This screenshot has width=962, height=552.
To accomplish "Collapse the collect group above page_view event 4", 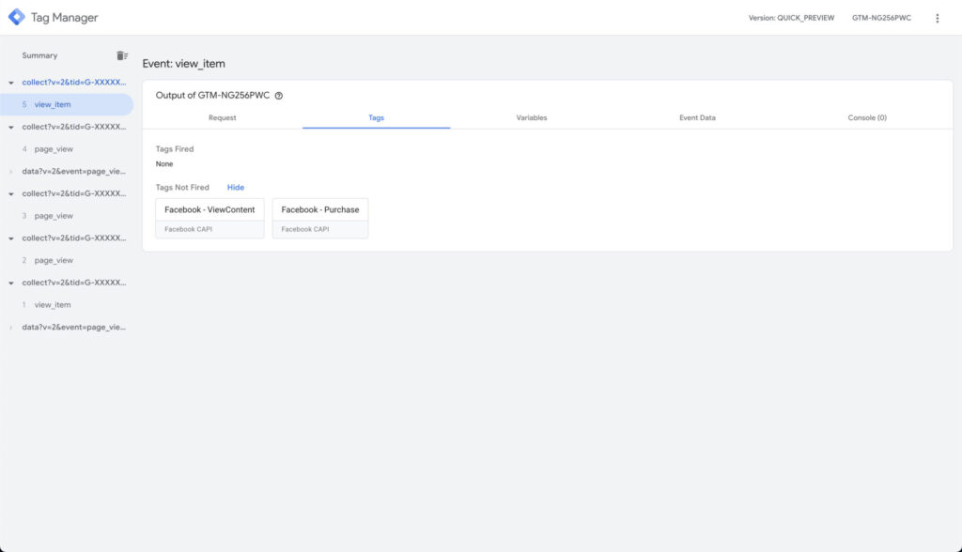I will (10, 127).
